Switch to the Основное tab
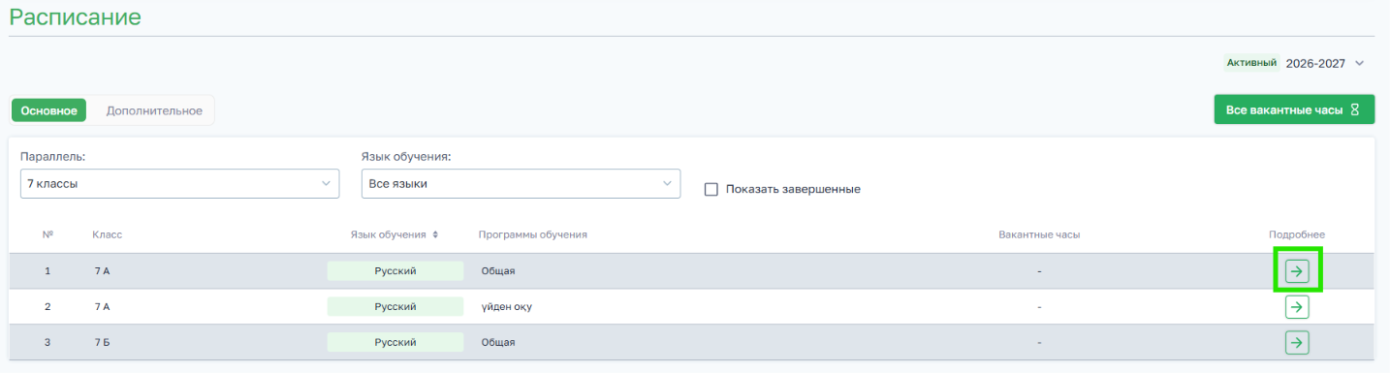 (x=48, y=110)
